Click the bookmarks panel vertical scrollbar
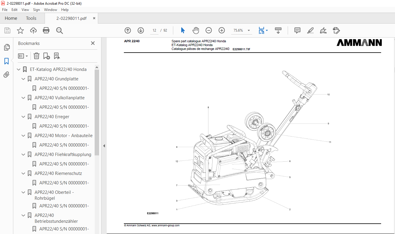This screenshot has height=234, width=395. click(x=97, y=112)
